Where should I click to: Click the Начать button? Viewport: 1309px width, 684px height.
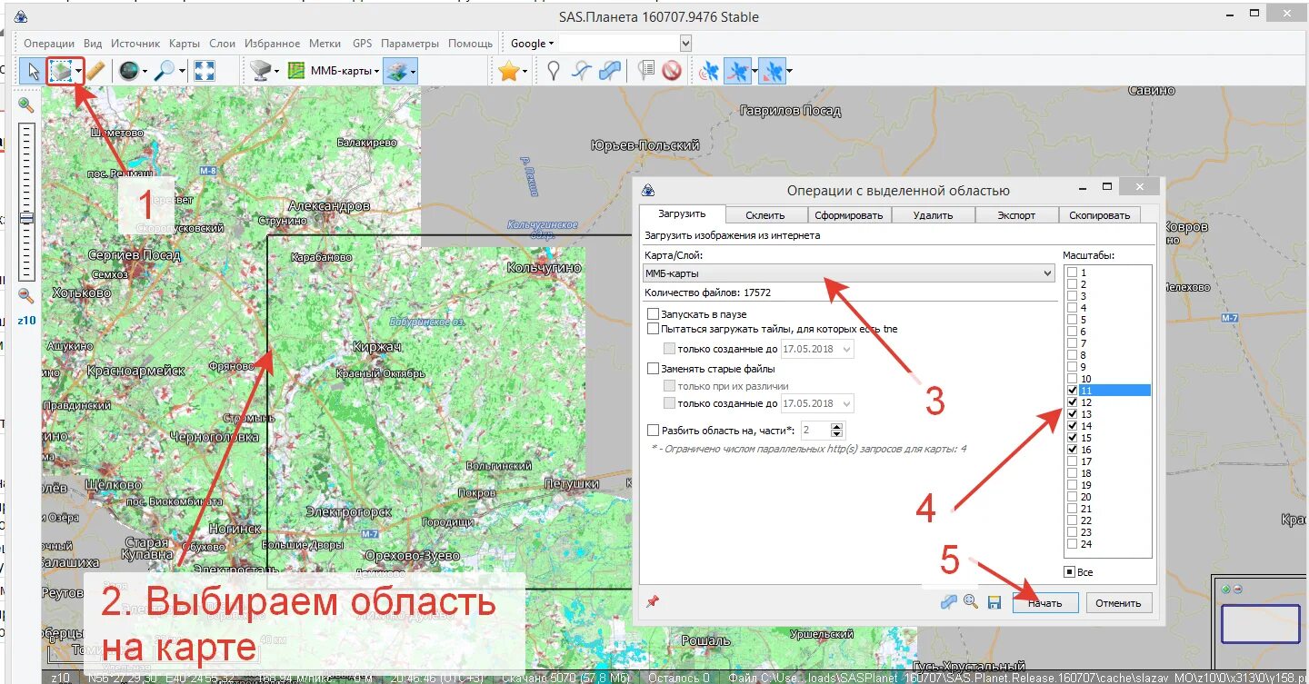point(1045,603)
